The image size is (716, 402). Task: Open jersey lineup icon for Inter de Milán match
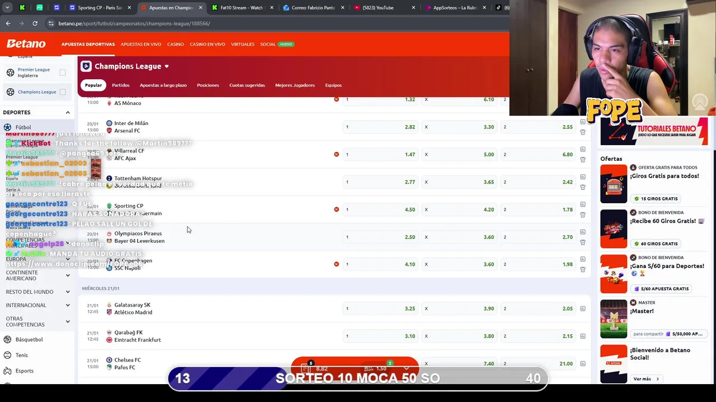pyautogui.click(x=582, y=132)
